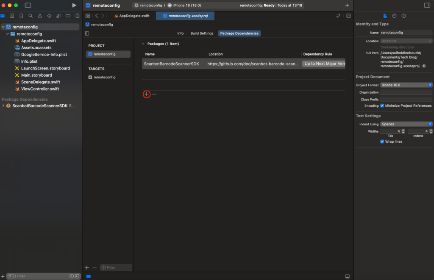
Task: Open the Report navigator icon
Action: coord(77,15)
